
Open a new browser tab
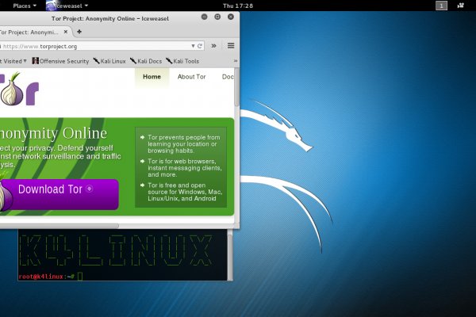pos(79,32)
